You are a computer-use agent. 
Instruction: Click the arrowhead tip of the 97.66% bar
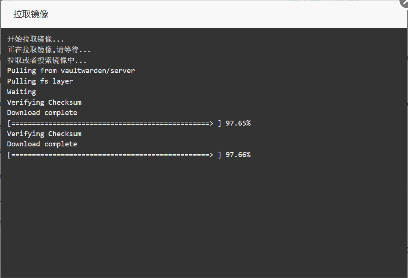click(211, 155)
